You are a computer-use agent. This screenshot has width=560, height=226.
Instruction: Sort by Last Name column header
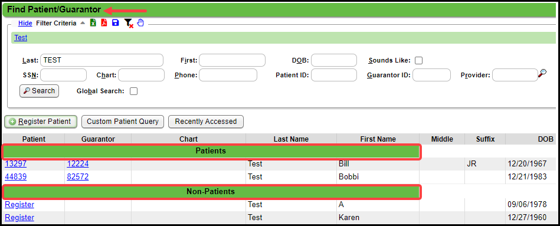click(291, 139)
